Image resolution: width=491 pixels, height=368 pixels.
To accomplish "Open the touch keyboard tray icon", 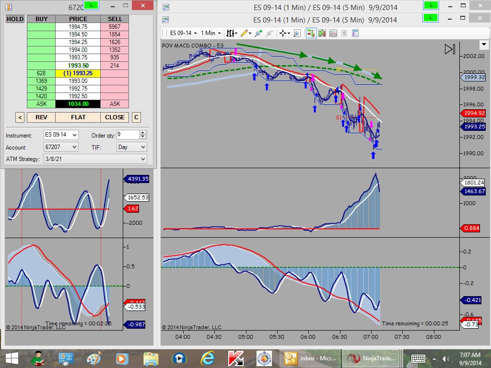I will pyautogui.click(x=418, y=358).
